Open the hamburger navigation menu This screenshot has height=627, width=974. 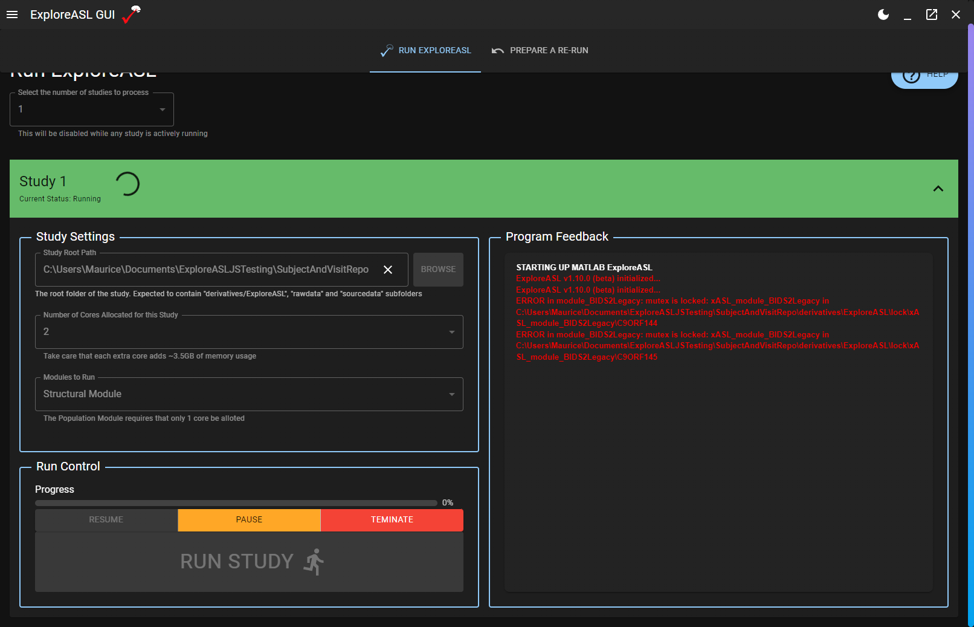(x=12, y=15)
